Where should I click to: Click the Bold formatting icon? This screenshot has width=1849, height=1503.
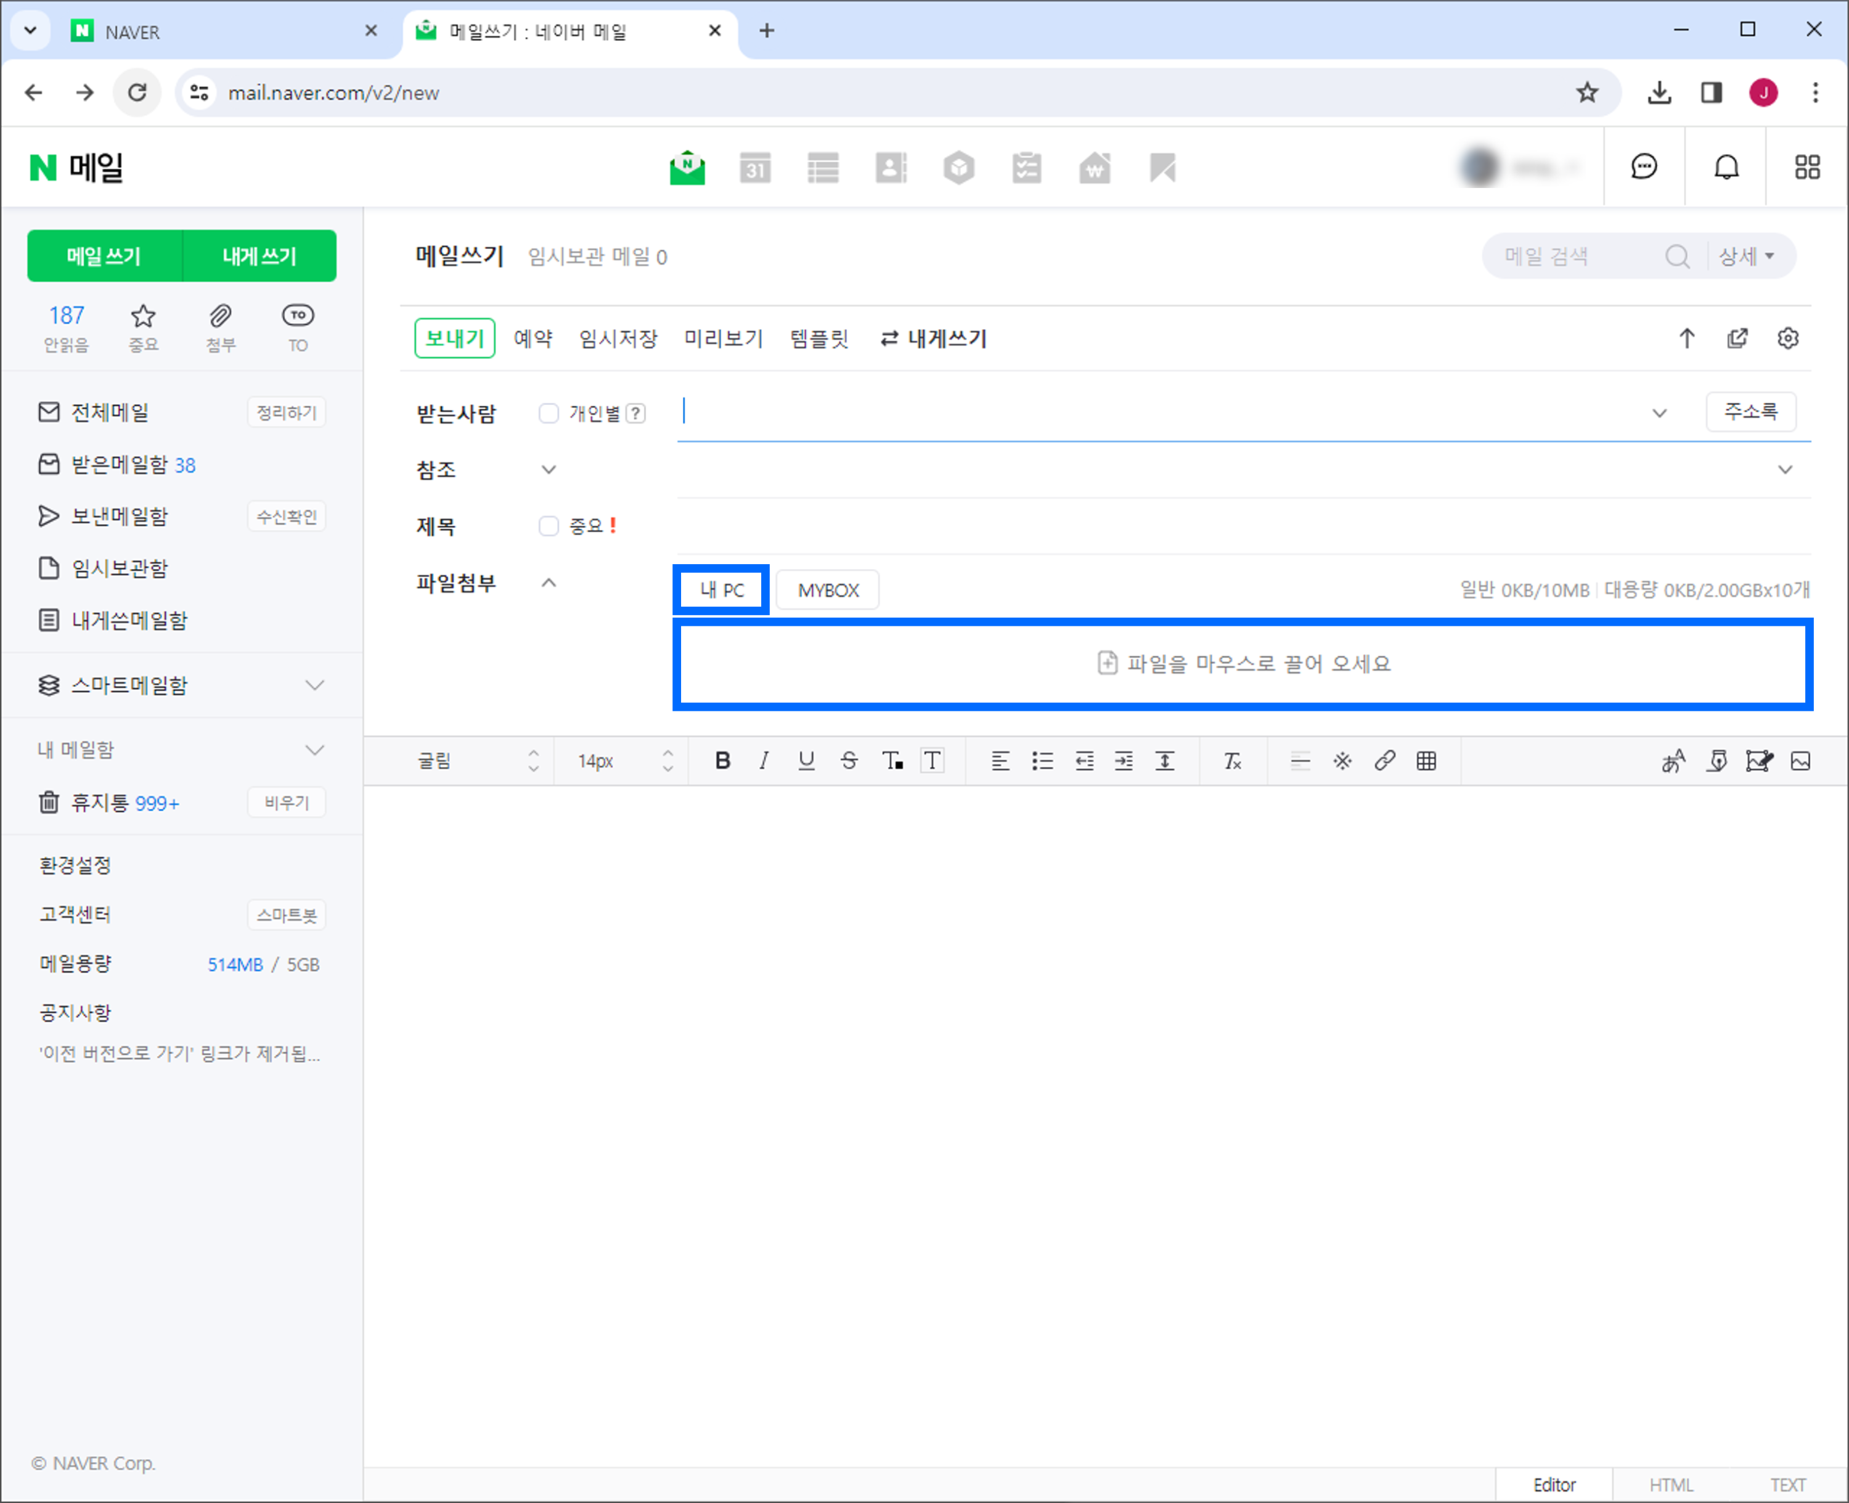click(723, 761)
